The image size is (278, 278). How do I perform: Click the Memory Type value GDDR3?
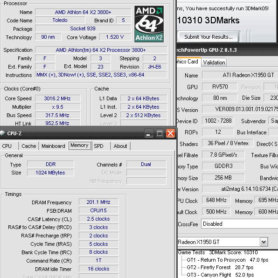tap(223, 166)
